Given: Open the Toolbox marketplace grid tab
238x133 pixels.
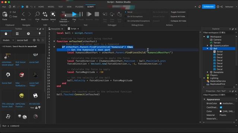Looking at the screenshot, I should 17,34.
